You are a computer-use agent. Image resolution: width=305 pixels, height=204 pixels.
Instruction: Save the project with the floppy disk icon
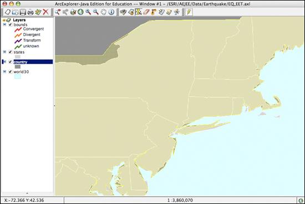pyautogui.click(x=23, y=12)
